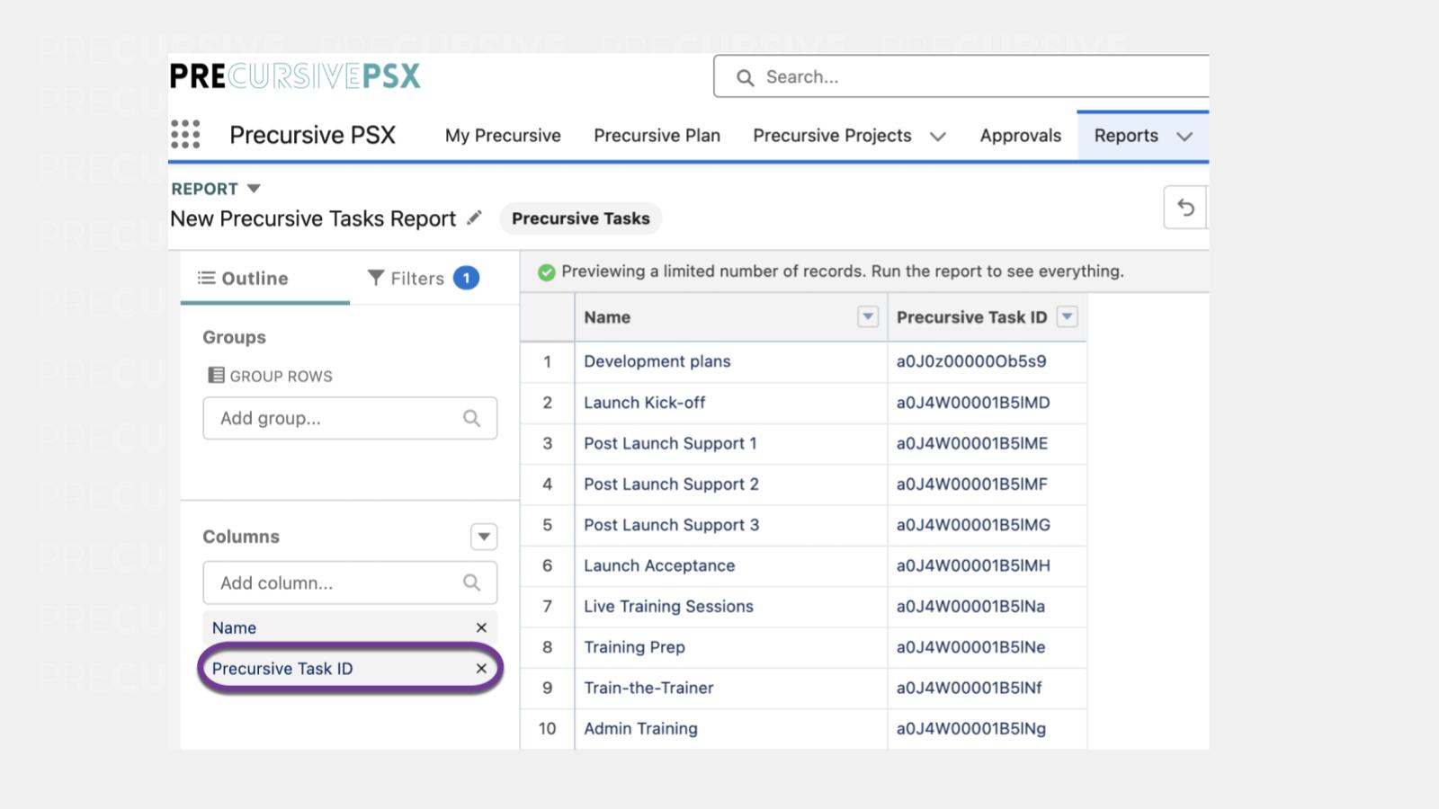Screen dimensions: 1439x809
Task: Remove the Name column with its X
Action: tap(481, 627)
